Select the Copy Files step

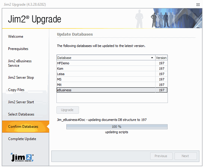(x=16, y=90)
